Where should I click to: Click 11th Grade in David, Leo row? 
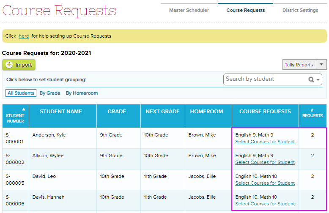click(x=155, y=177)
